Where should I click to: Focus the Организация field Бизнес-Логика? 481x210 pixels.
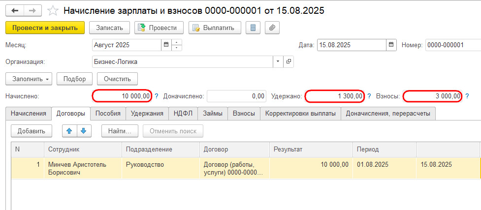click(x=183, y=61)
